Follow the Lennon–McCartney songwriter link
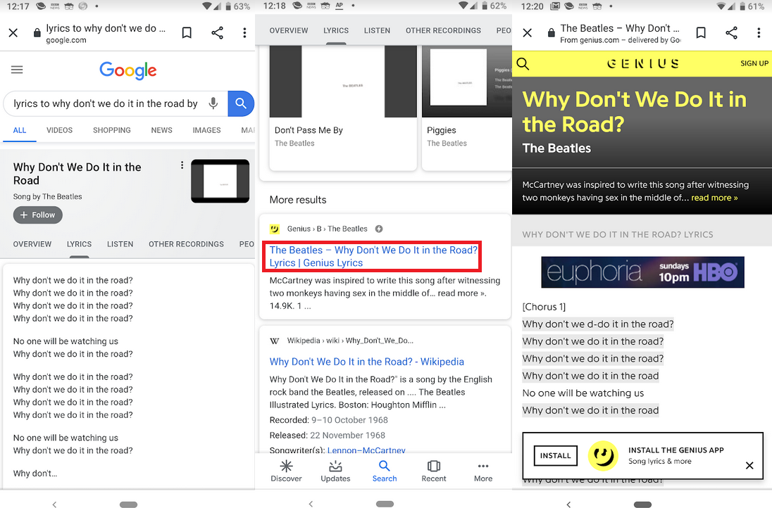This screenshot has width=772, height=508. click(366, 450)
